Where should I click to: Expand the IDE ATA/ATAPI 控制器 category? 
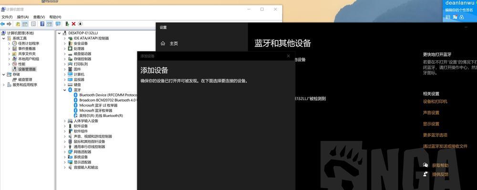pyautogui.click(x=65, y=38)
